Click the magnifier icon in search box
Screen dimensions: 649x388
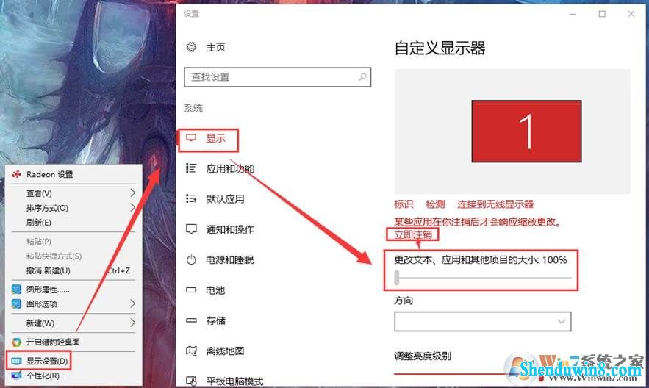tap(362, 77)
